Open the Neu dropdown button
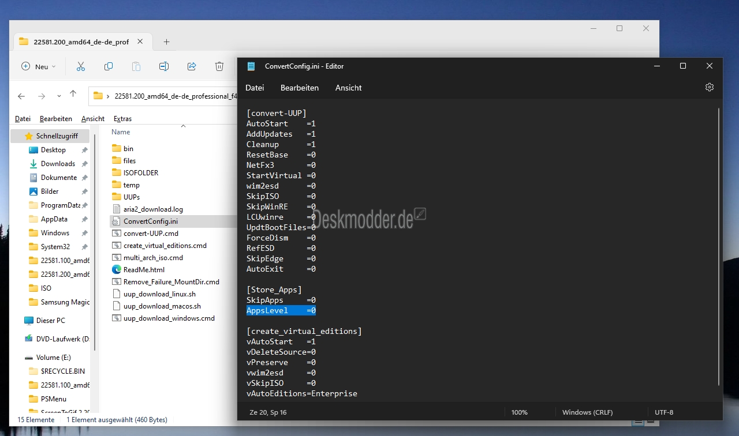739x436 pixels. tap(39, 66)
